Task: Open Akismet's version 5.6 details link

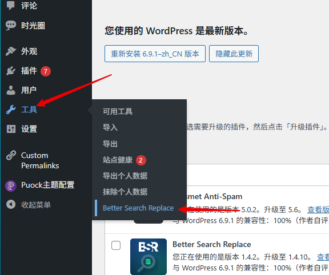Action: coord(318,209)
